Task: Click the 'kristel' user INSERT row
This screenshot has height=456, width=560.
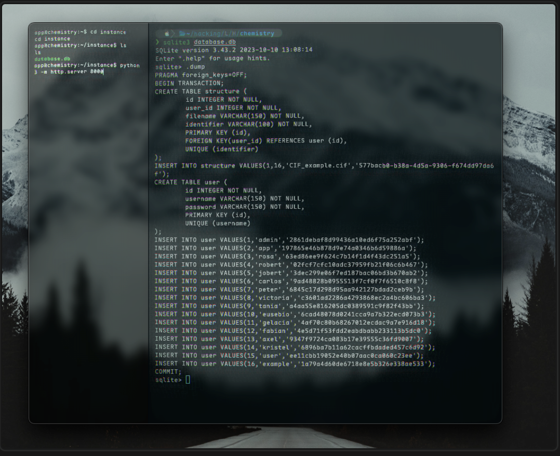Action: click(295, 347)
